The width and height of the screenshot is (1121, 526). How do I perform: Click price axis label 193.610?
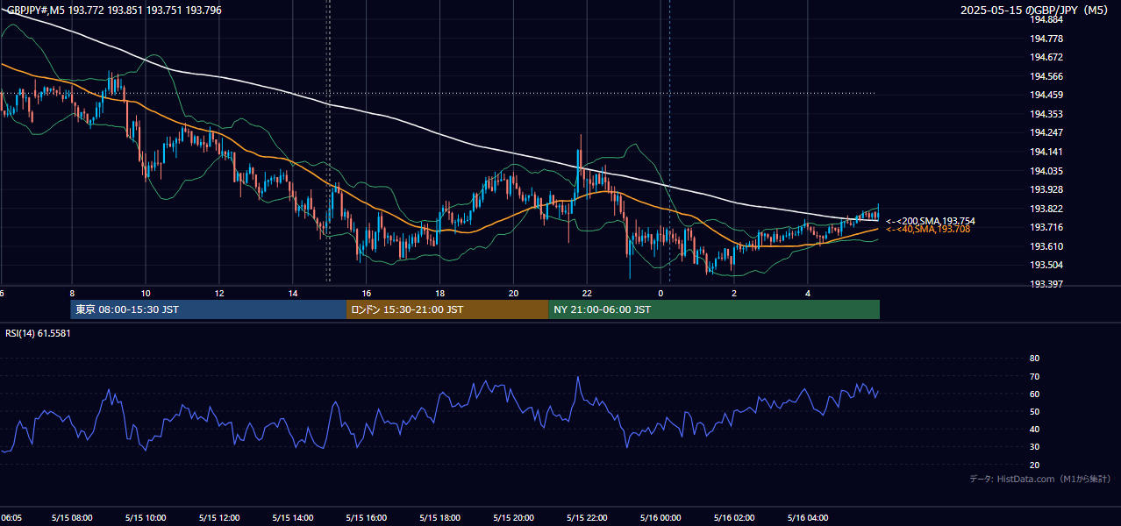[1046, 246]
